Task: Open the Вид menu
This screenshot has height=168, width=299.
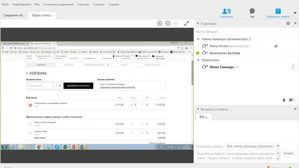Action: point(37,4)
